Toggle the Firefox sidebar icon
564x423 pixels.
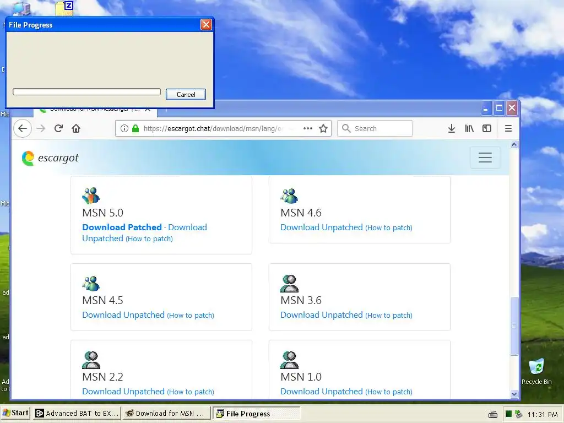tap(487, 128)
